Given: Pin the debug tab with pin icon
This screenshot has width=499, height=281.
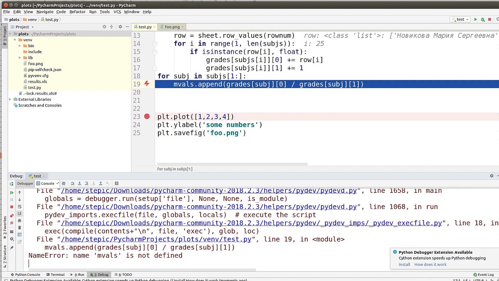Looking at the screenshot, I should click(12, 248).
